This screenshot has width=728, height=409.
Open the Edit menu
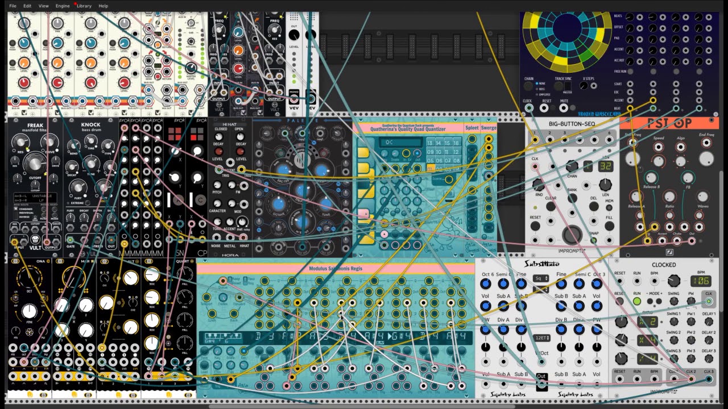(x=27, y=6)
